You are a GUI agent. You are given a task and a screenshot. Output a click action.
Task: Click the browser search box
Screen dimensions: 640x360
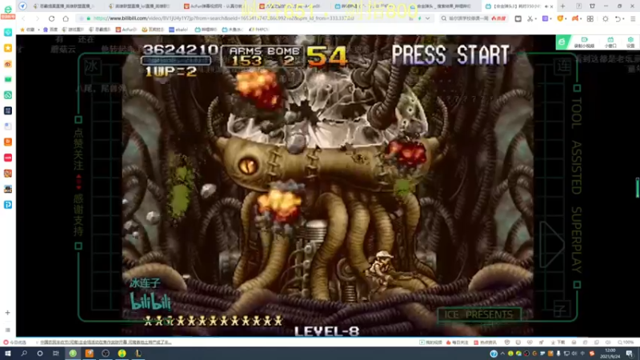pos(474,18)
